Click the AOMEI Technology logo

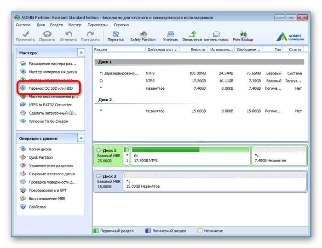coord(290,36)
